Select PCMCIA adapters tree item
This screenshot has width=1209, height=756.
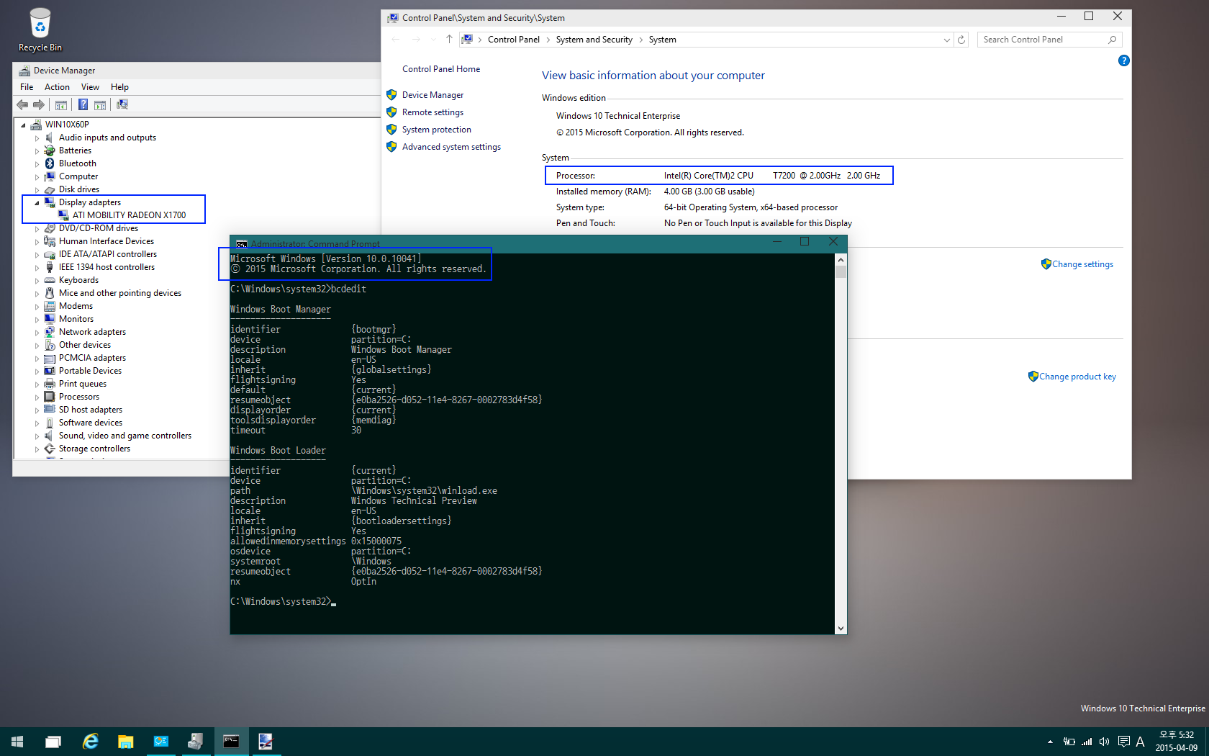coord(92,358)
